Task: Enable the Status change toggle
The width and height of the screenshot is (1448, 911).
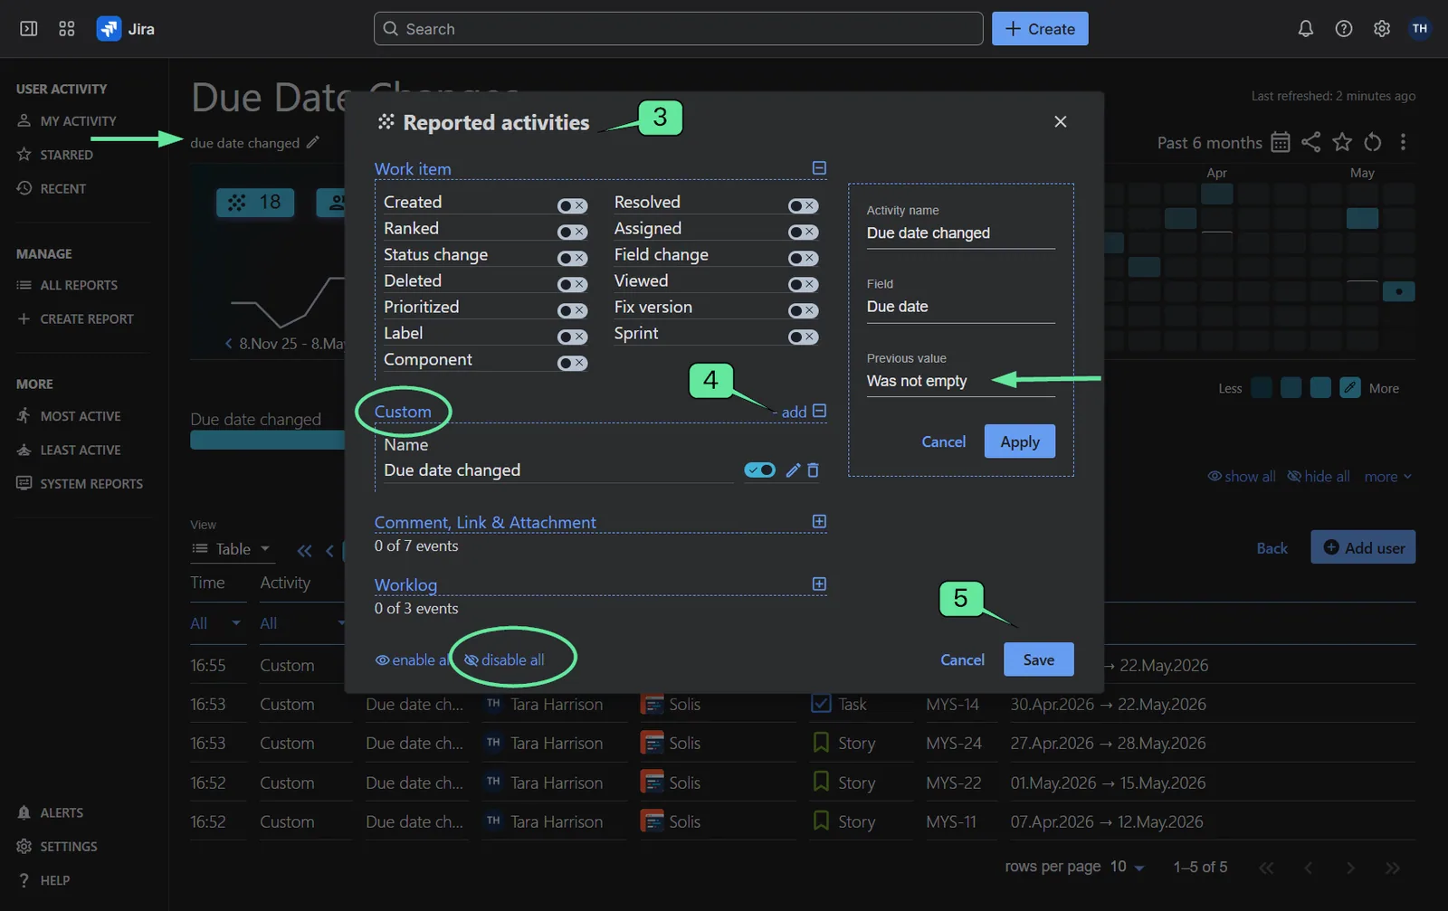Action: [572, 259]
